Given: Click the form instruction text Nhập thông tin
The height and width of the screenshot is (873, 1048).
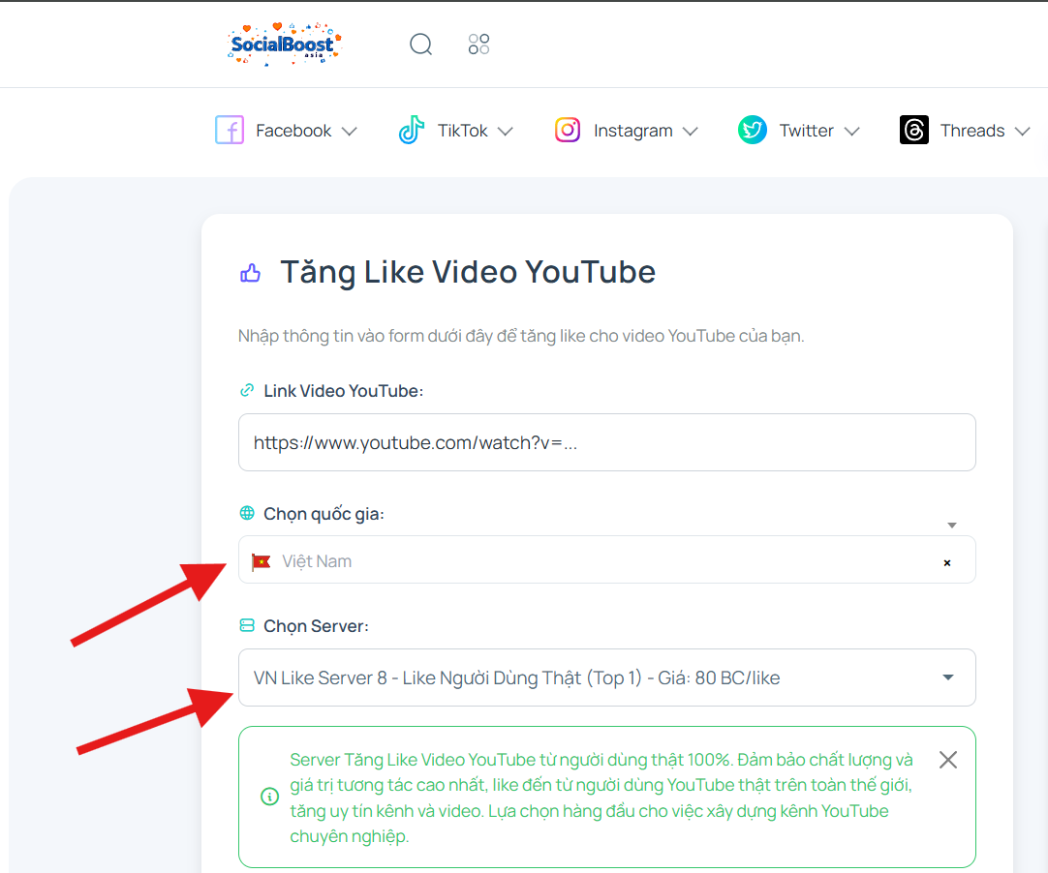Looking at the screenshot, I should point(521,336).
